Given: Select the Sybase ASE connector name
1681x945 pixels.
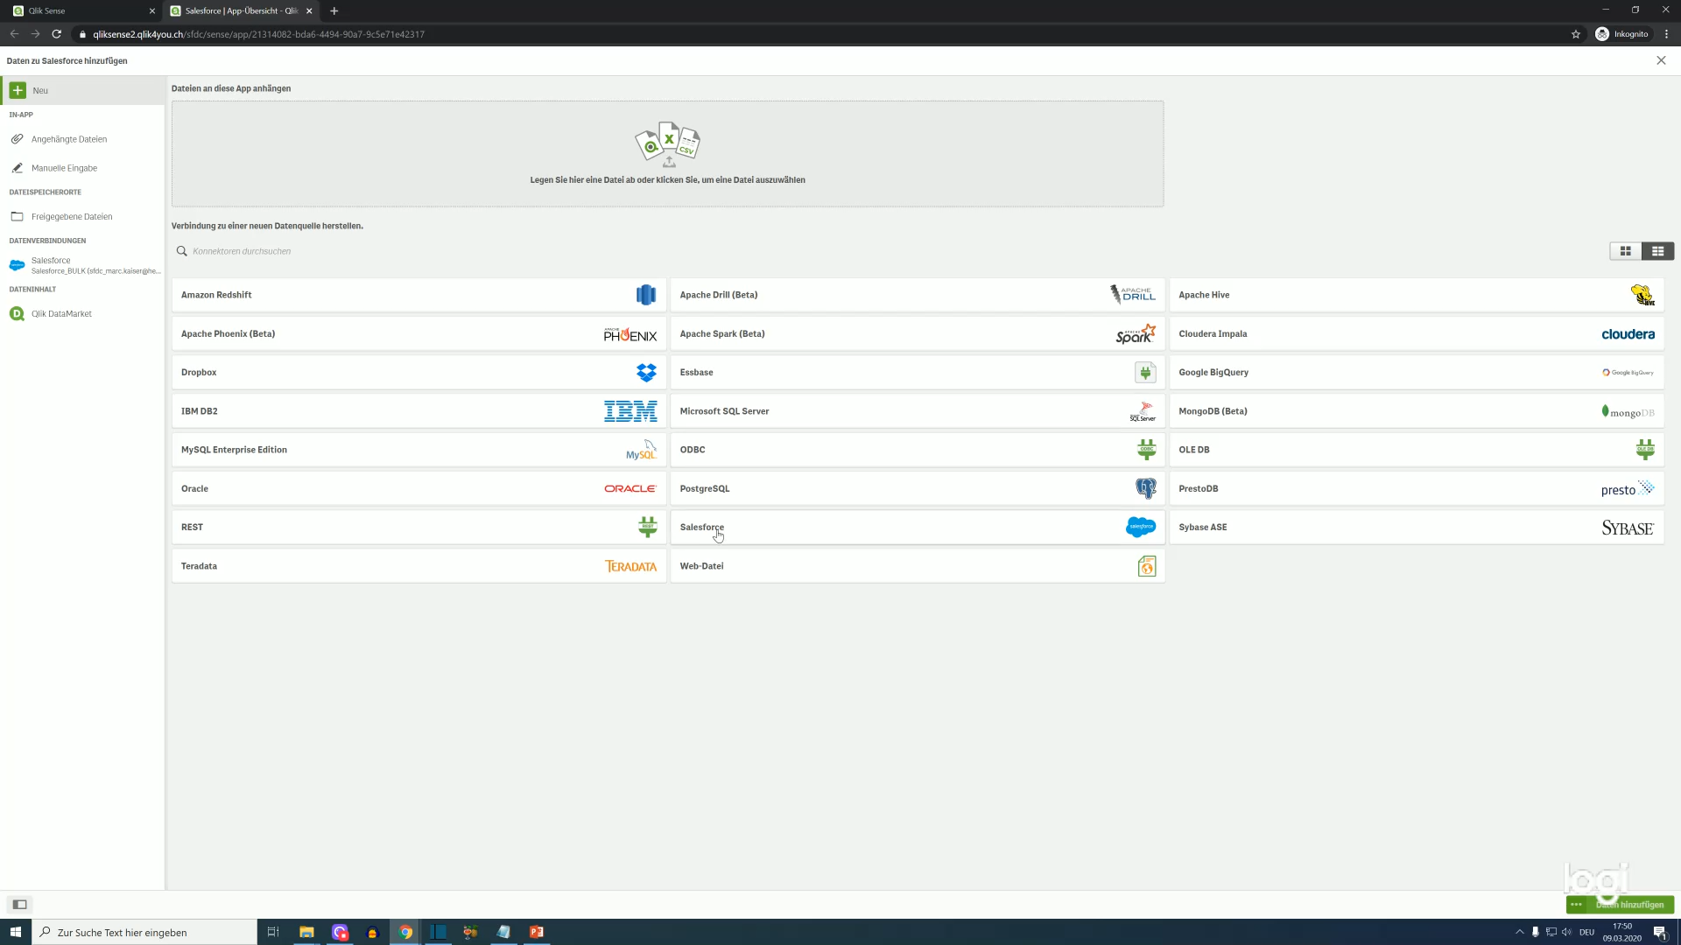Looking at the screenshot, I should pyautogui.click(x=1202, y=528).
